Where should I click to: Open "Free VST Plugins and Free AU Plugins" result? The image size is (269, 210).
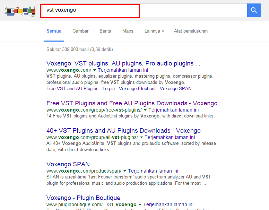(132, 103)
